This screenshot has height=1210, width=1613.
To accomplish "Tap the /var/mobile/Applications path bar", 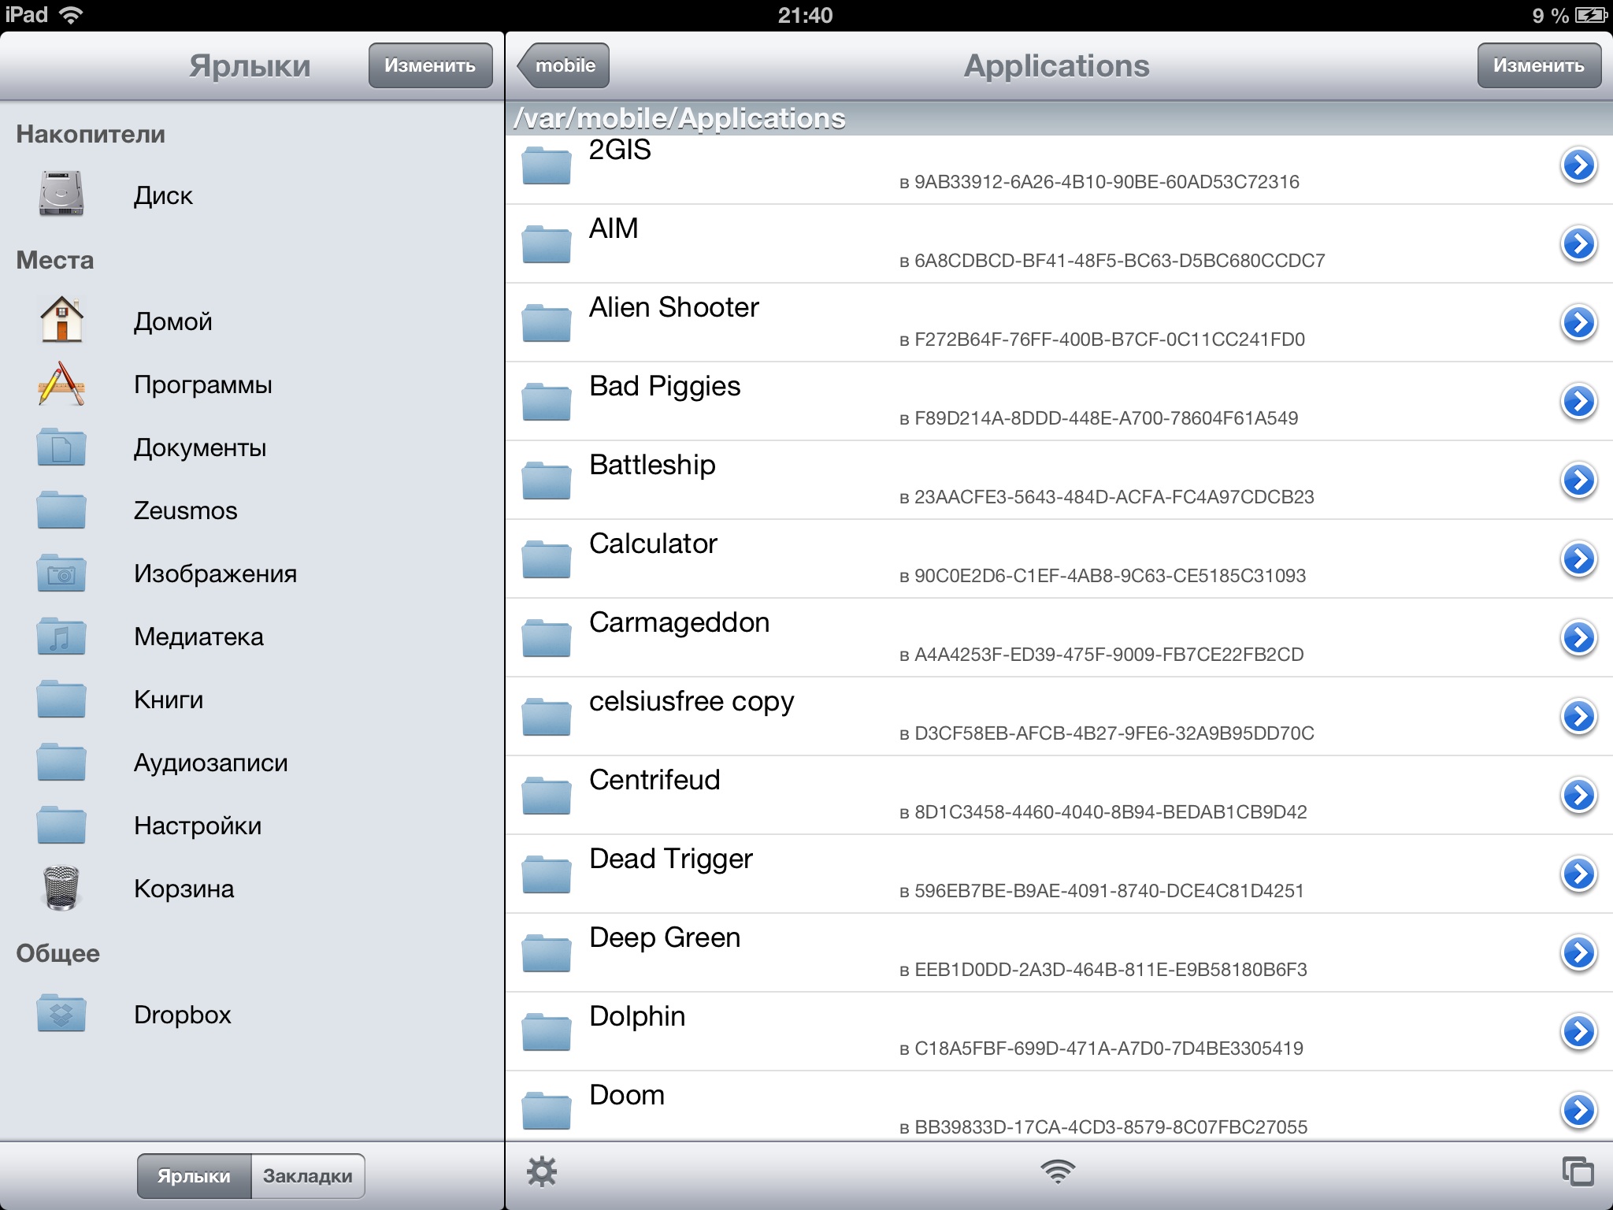I will point(1059,118).
